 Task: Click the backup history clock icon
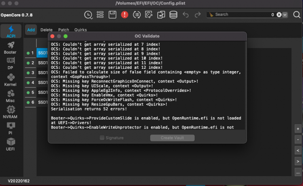(88, 15)
